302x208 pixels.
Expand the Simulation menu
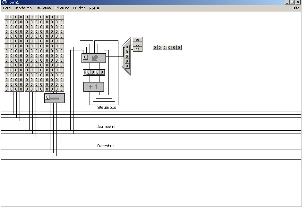(x=43, y=8)
